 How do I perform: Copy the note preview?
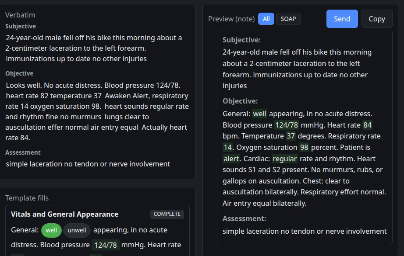point(377,19)
